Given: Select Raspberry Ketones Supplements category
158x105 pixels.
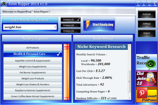Looking at the screenshot, I should pos(33,90).
